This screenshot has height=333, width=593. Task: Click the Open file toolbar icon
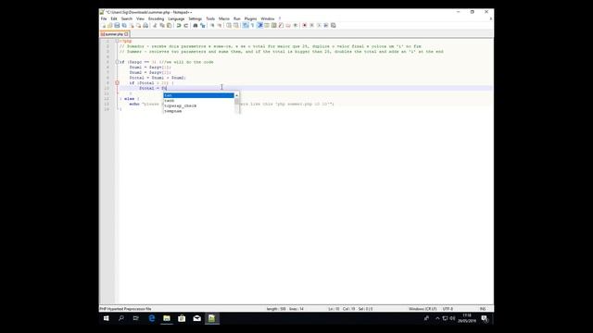(x=109, y=25)
